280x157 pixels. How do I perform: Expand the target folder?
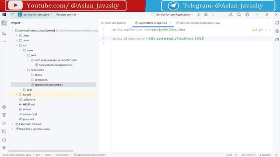pos(17,95)
